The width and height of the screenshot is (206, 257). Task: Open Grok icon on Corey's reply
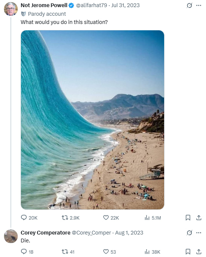(x=189, y=233)
